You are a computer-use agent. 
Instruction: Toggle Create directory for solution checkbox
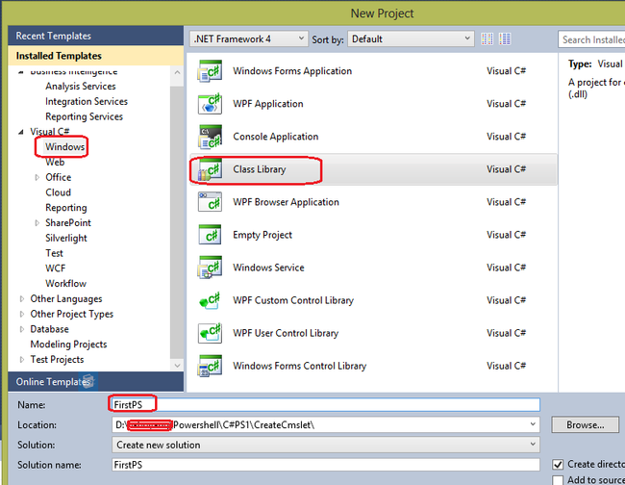click(x=558, y=464)
